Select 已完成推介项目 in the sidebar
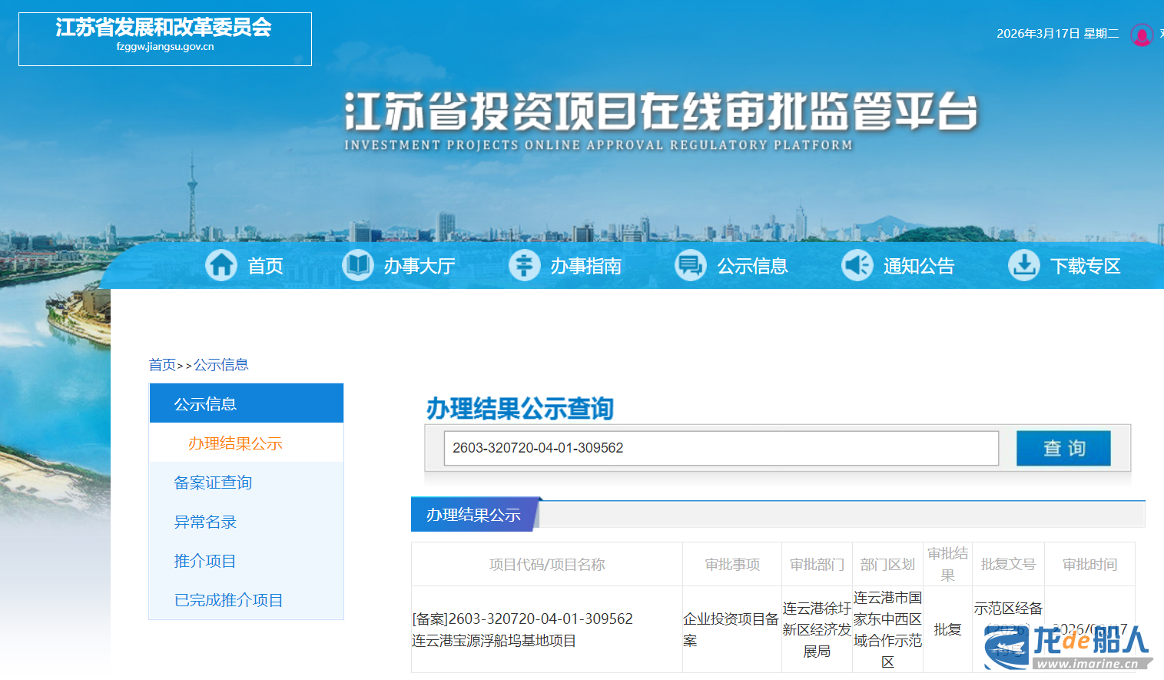 click(228, 600)
